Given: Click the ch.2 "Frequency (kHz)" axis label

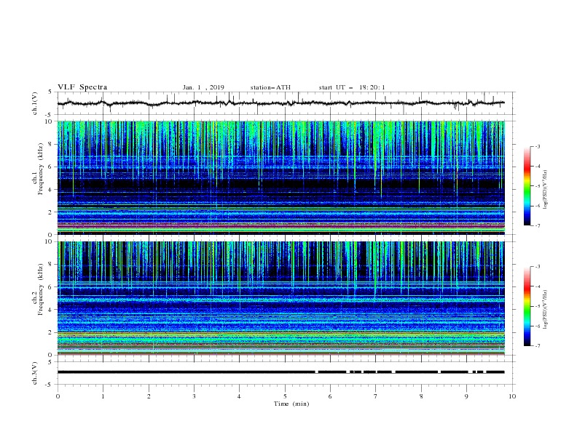Looking at the screenshot, I should (41, 289).
